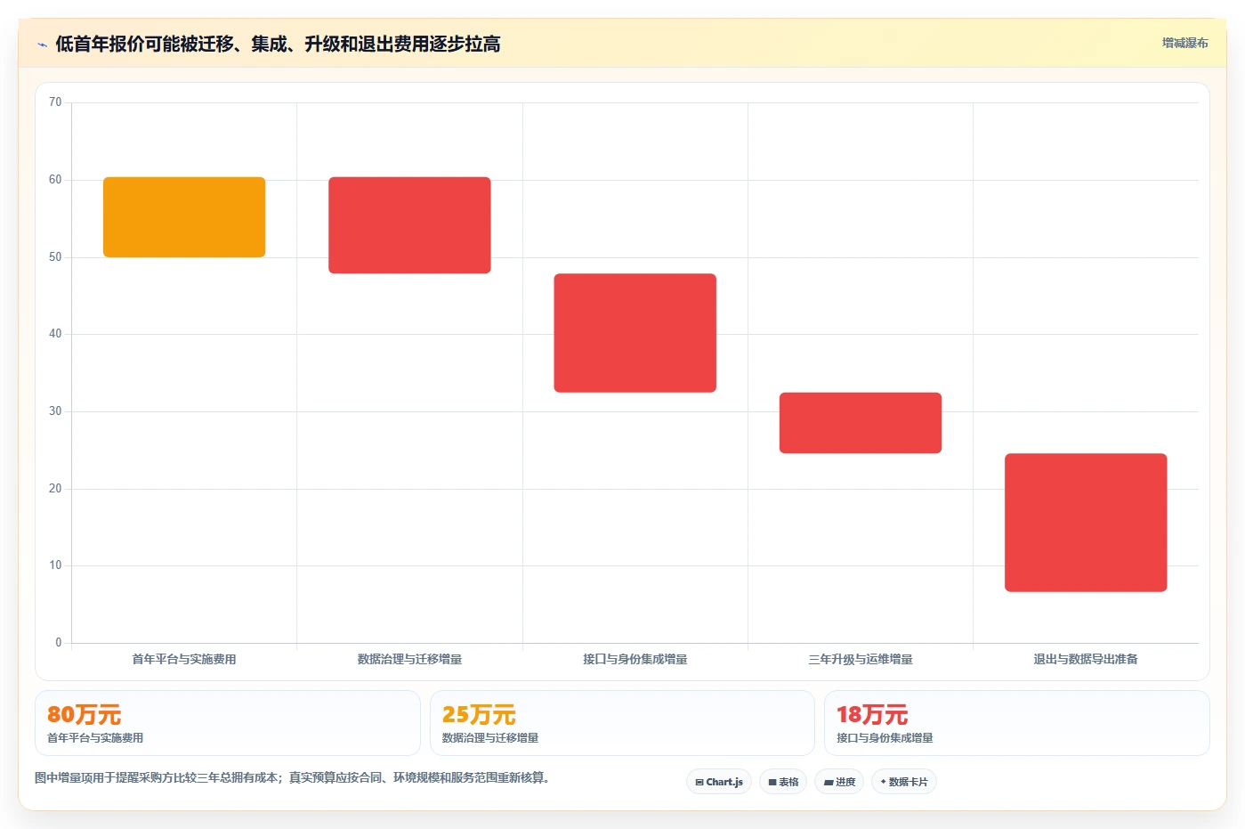
Task: Click x-axis label 退出与数据导出准备
Action: pos(1086,659)
